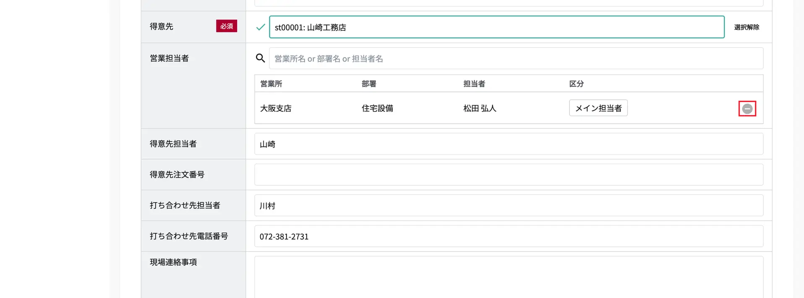Click the 部署 column header
Image resolution: width=804 pixels, height=298 pixels.
369,84
